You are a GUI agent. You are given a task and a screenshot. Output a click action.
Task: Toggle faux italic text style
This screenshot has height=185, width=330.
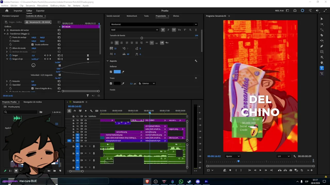click(168, 30)
